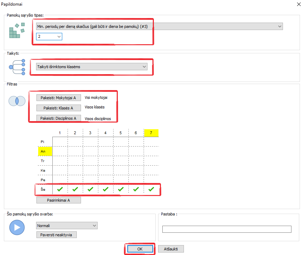Open the Taikyti išrinktoms klasėms dropdown
301x255 pixels.
(x=92, y=66)
